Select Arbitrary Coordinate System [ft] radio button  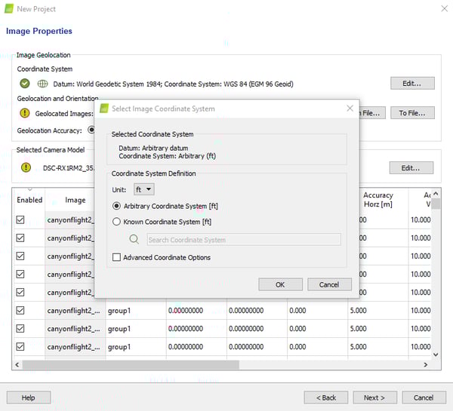tap(116, 206)
